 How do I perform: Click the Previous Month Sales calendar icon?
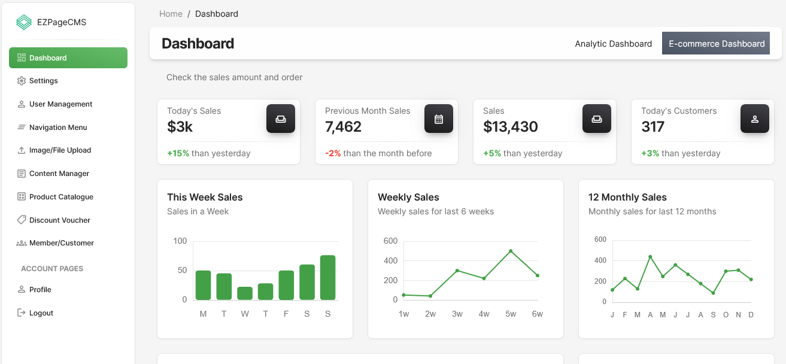tap(438, 119)
